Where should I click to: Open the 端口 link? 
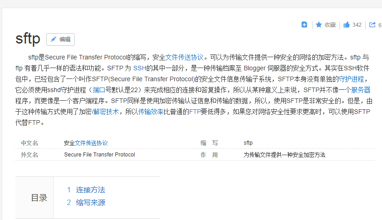pyautogui.click(x=99, y=90)
